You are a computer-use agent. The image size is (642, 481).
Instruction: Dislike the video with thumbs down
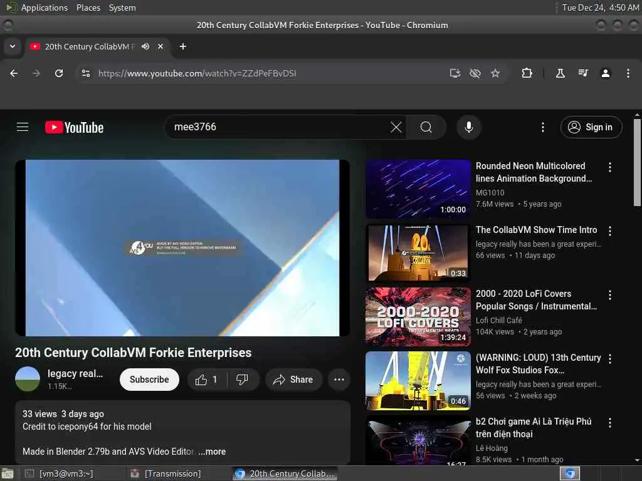(243, 380)
